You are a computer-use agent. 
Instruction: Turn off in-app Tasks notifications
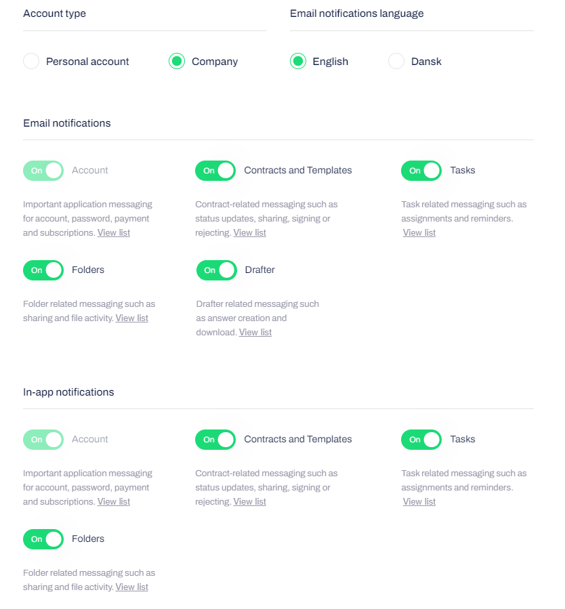point(421,440)
